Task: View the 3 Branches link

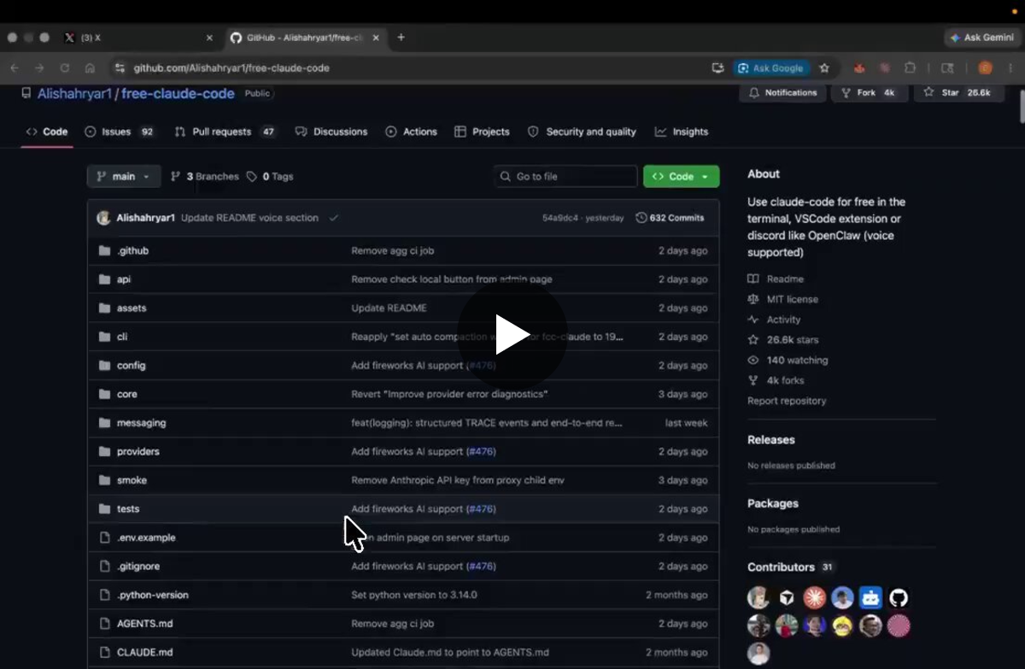Action: 205,176
